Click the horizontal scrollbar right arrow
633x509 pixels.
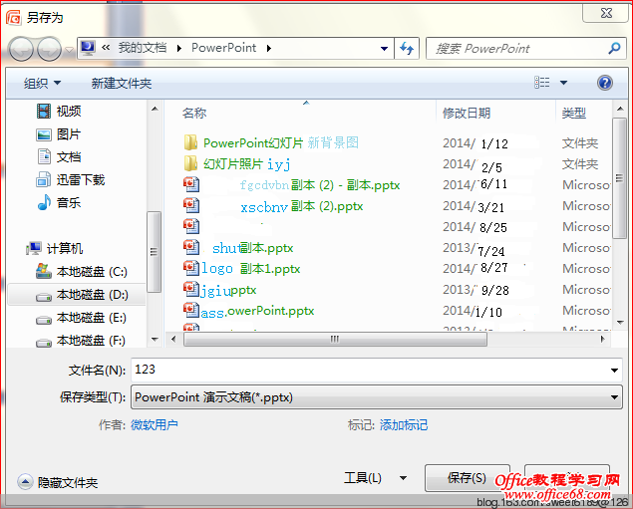point(603,340)
